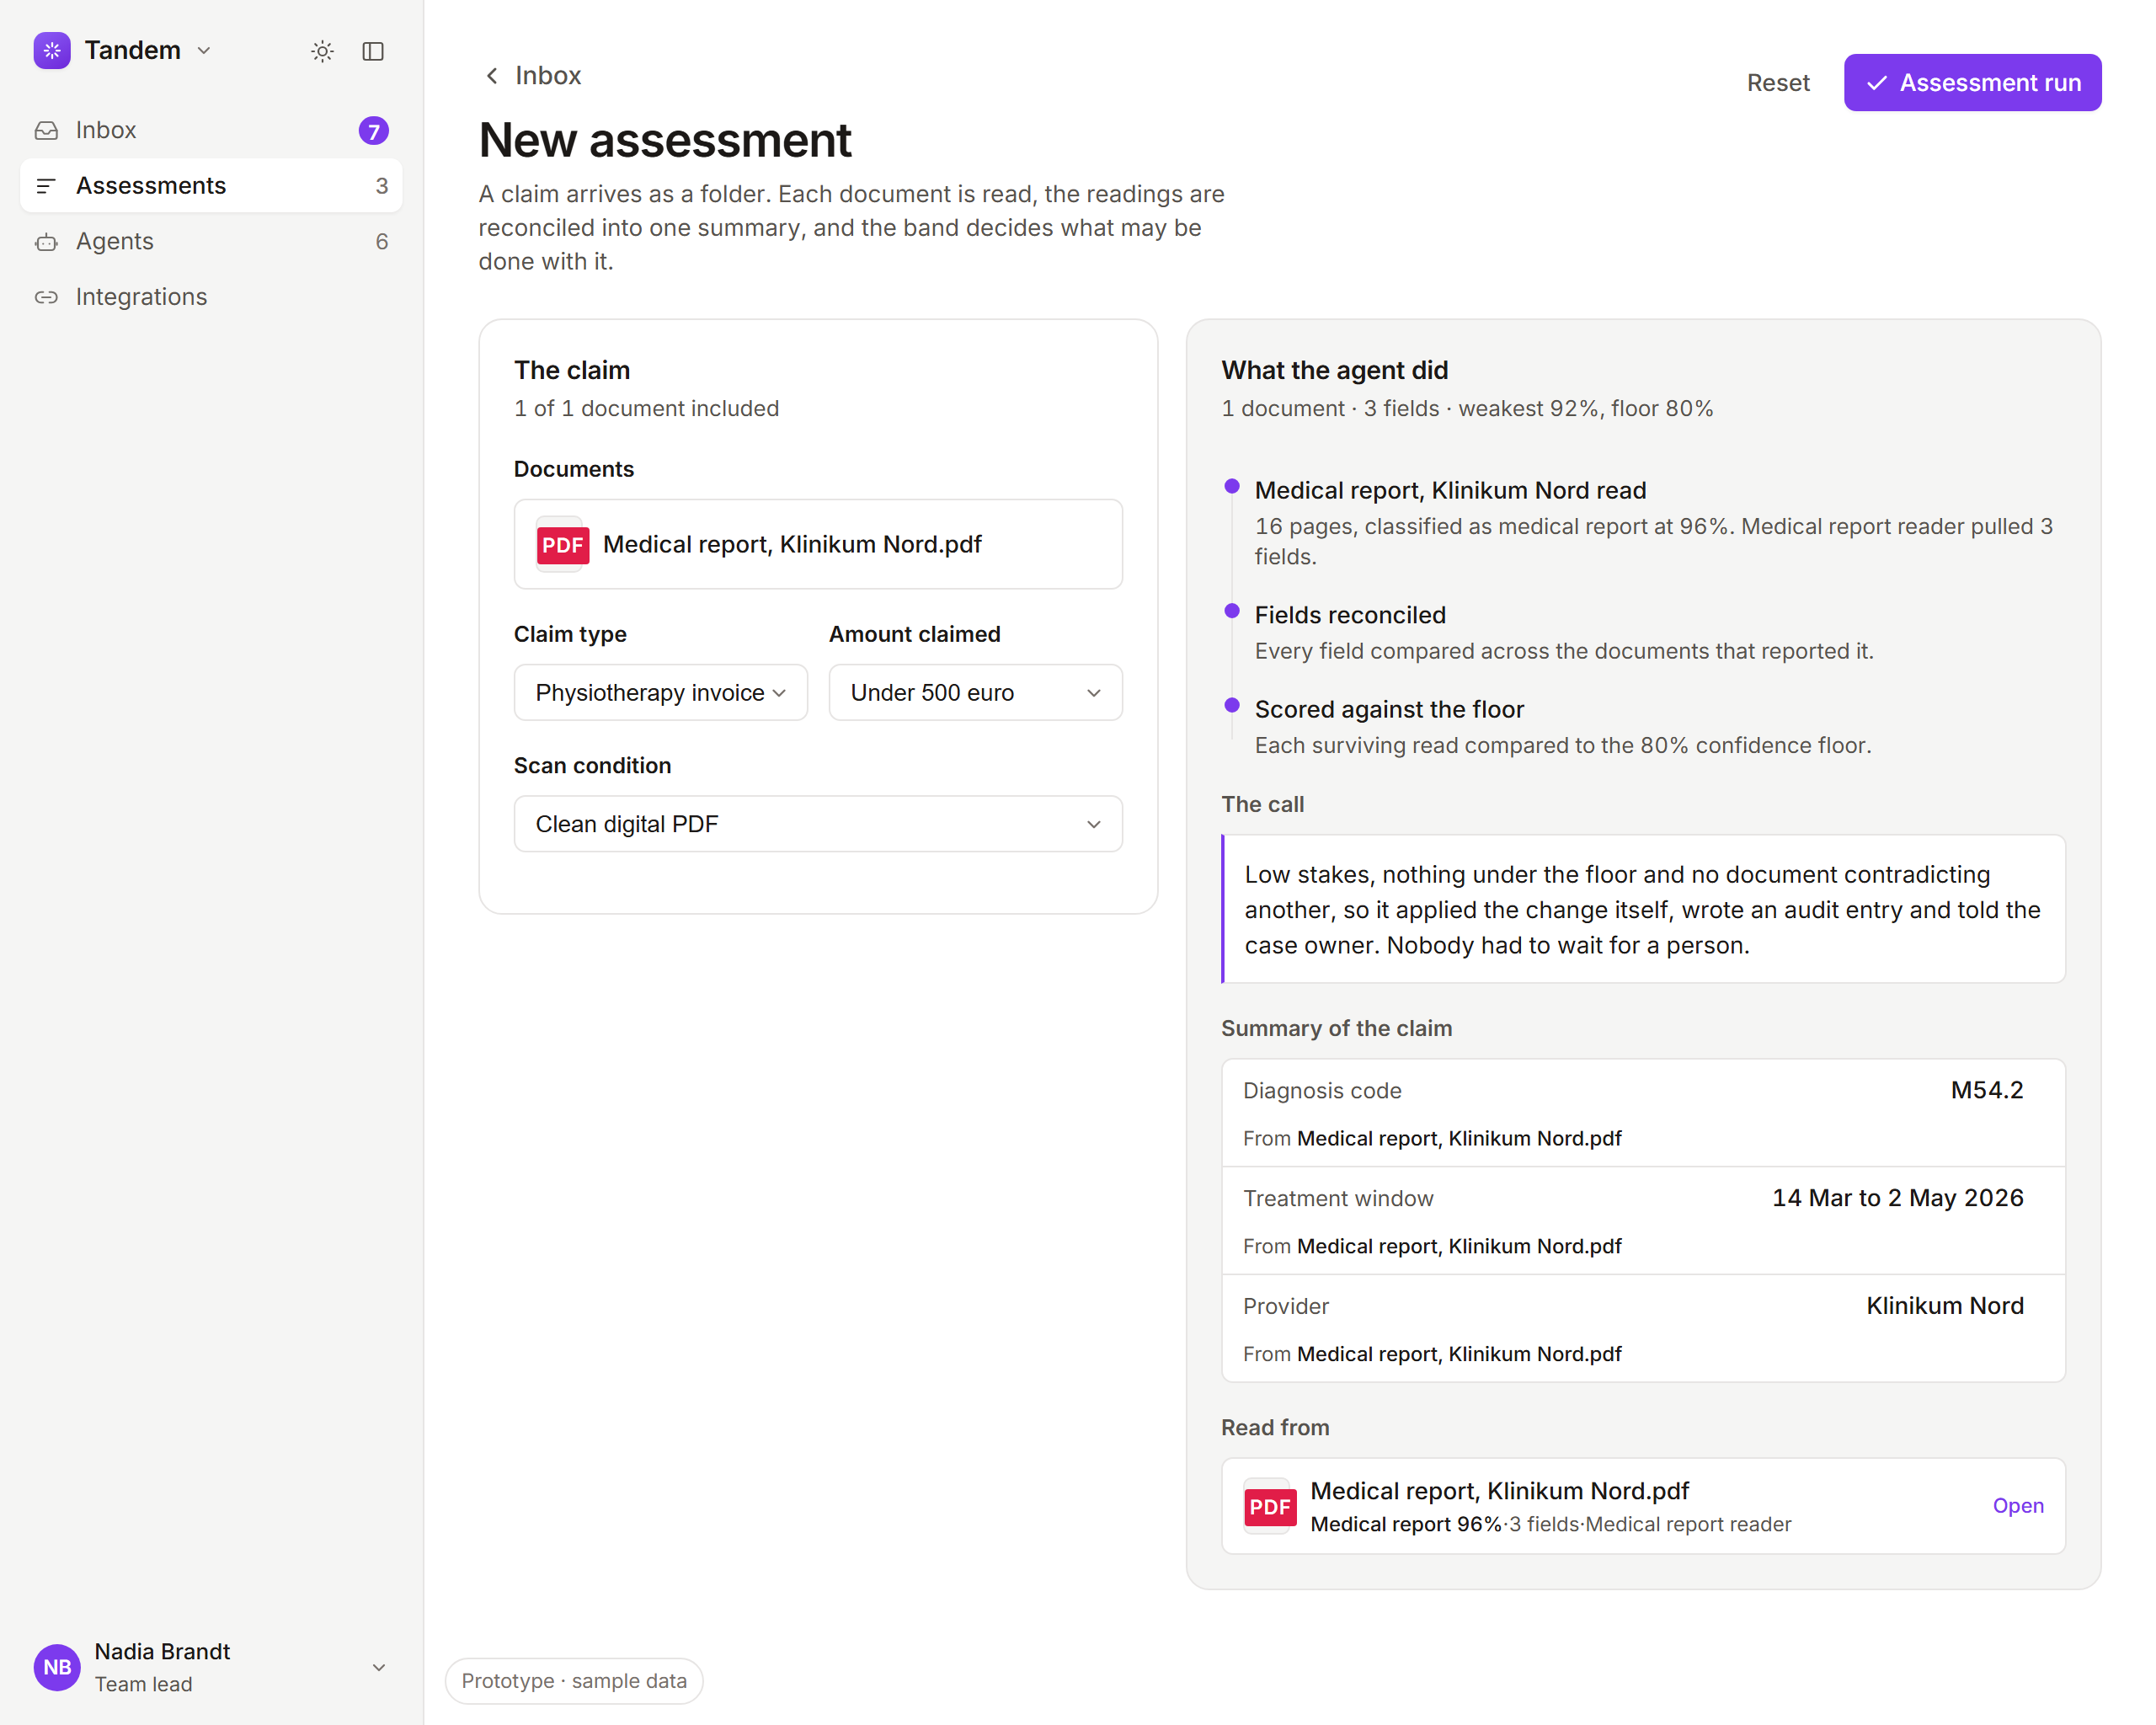This screenshot has height=1725, width=2156.
Task: Collapse sidebar with the panel icon
Action: point(373,51)
